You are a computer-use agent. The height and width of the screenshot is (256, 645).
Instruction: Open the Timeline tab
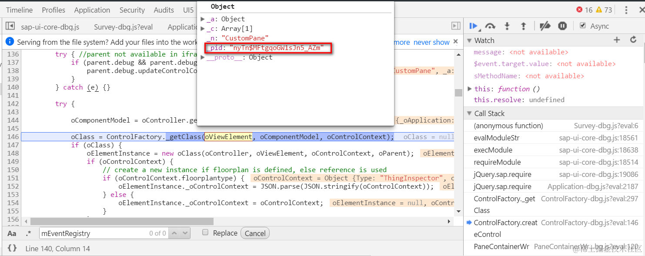click(x=19, y=10)
